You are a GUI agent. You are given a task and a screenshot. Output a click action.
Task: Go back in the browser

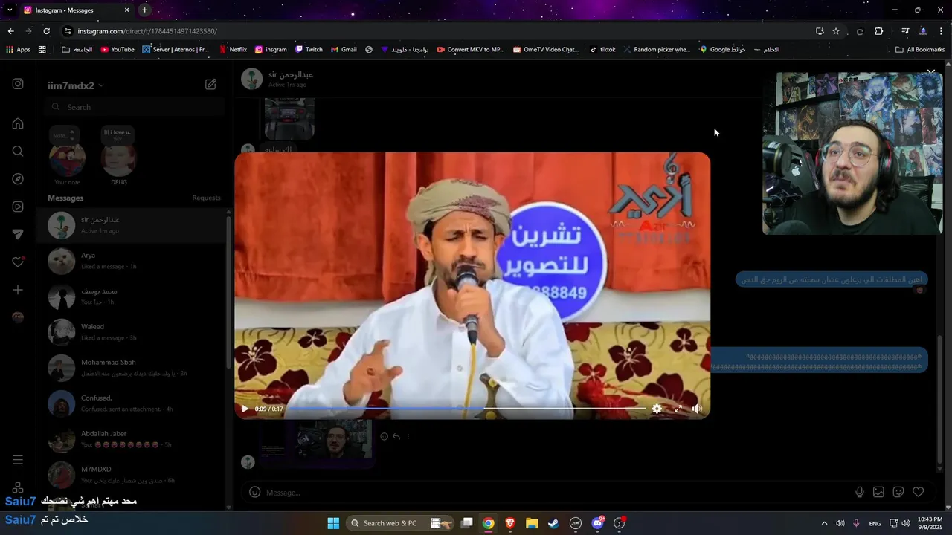click(x=10, y=31)
